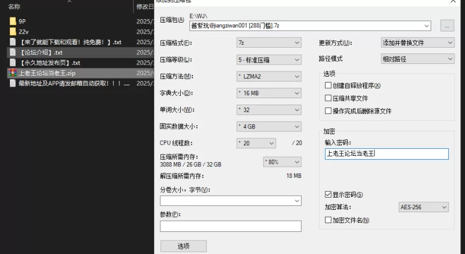Click the 选项 button
This screenshot has height=254, width=465.
[184, 246]
